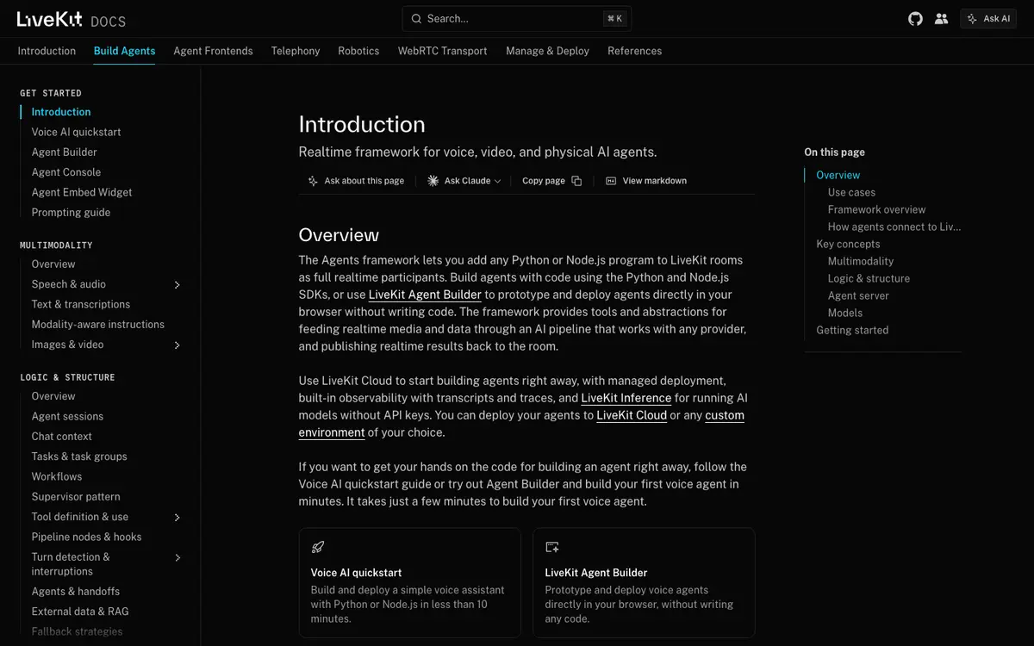Viewport: 1034px width, 646px height.
Task: Follow the LiveKit Inference link
Action: click(x=626, y=398)
